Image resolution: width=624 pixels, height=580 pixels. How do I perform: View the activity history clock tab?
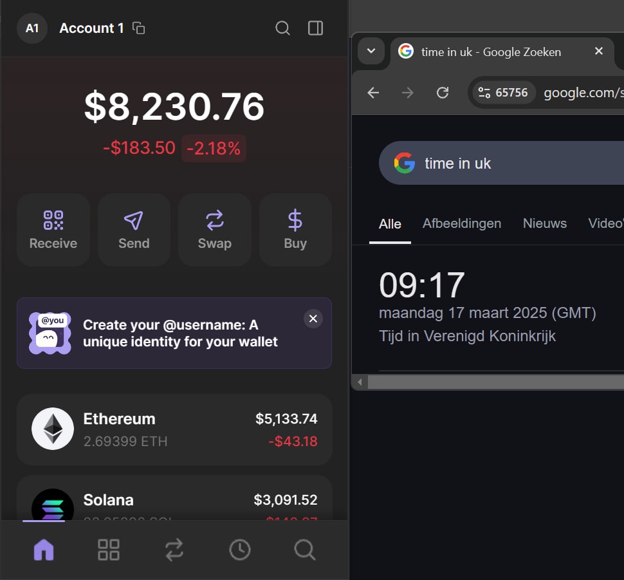(x=240, y=550)
